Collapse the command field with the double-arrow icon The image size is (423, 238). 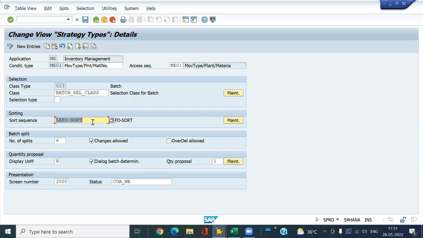coord(77,20)
